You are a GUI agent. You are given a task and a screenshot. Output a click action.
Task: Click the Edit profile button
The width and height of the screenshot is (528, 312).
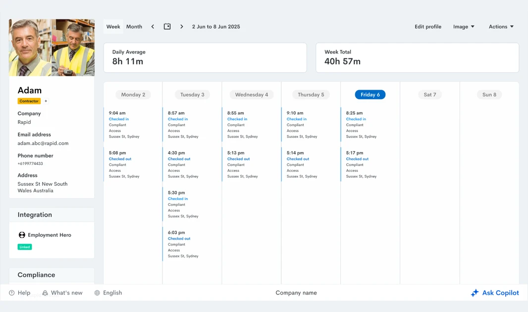click(x=427, y=27)
